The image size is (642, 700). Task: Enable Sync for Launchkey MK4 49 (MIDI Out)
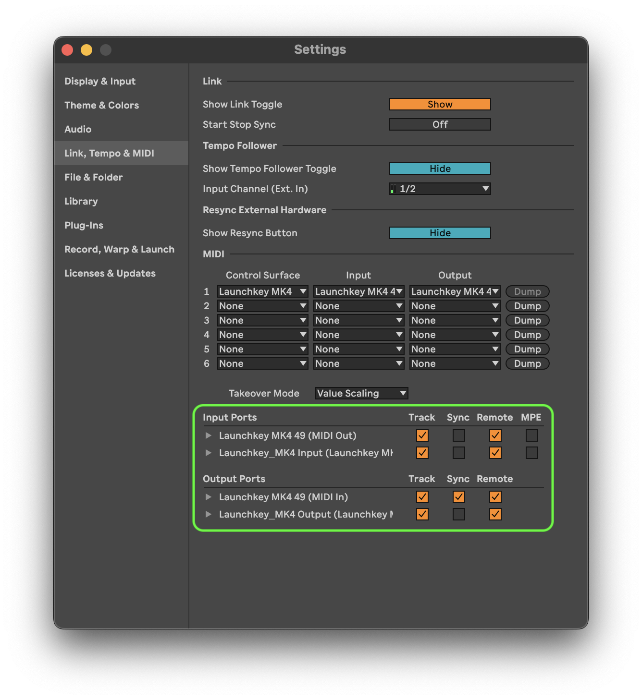point(459,435)
